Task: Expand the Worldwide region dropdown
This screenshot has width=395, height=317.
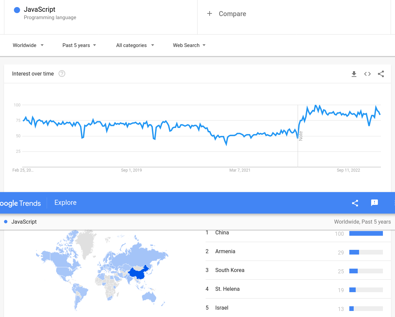Action: (28, 45)
